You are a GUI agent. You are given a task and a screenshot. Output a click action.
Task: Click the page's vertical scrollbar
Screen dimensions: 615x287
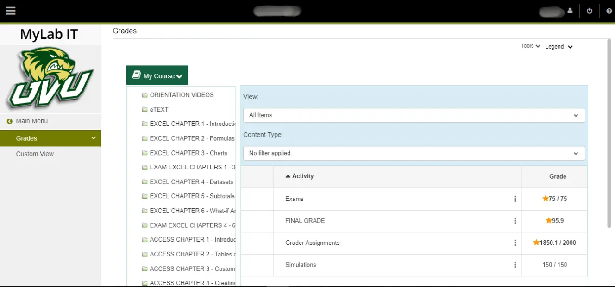click(x=609, y=133)
